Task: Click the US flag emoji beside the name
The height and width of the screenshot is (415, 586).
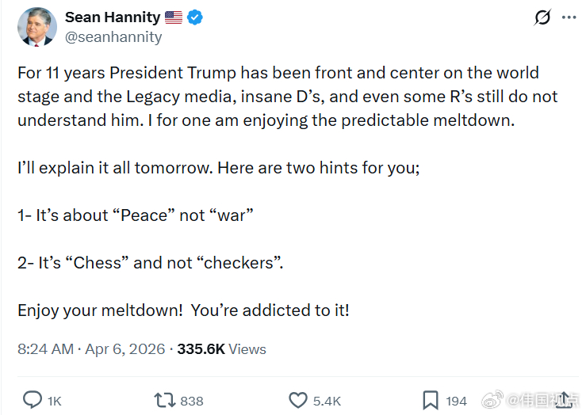Action: tap(174, 17)
